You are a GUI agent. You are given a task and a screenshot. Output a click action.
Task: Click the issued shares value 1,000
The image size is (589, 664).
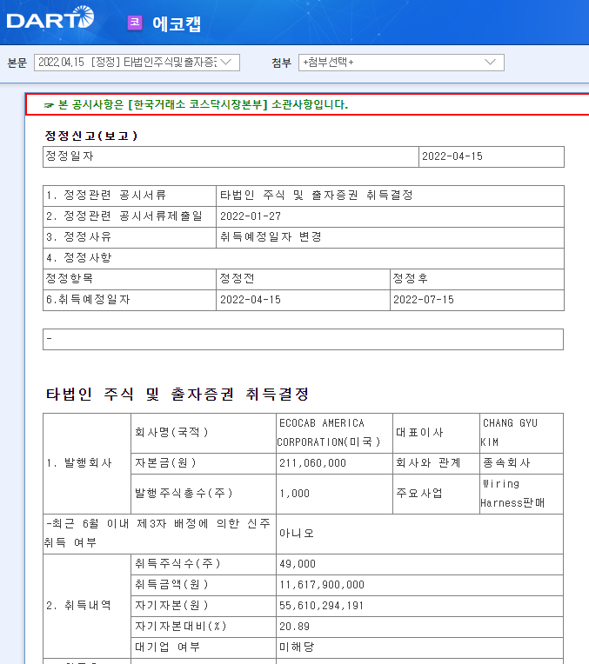(x=294, y=494)
